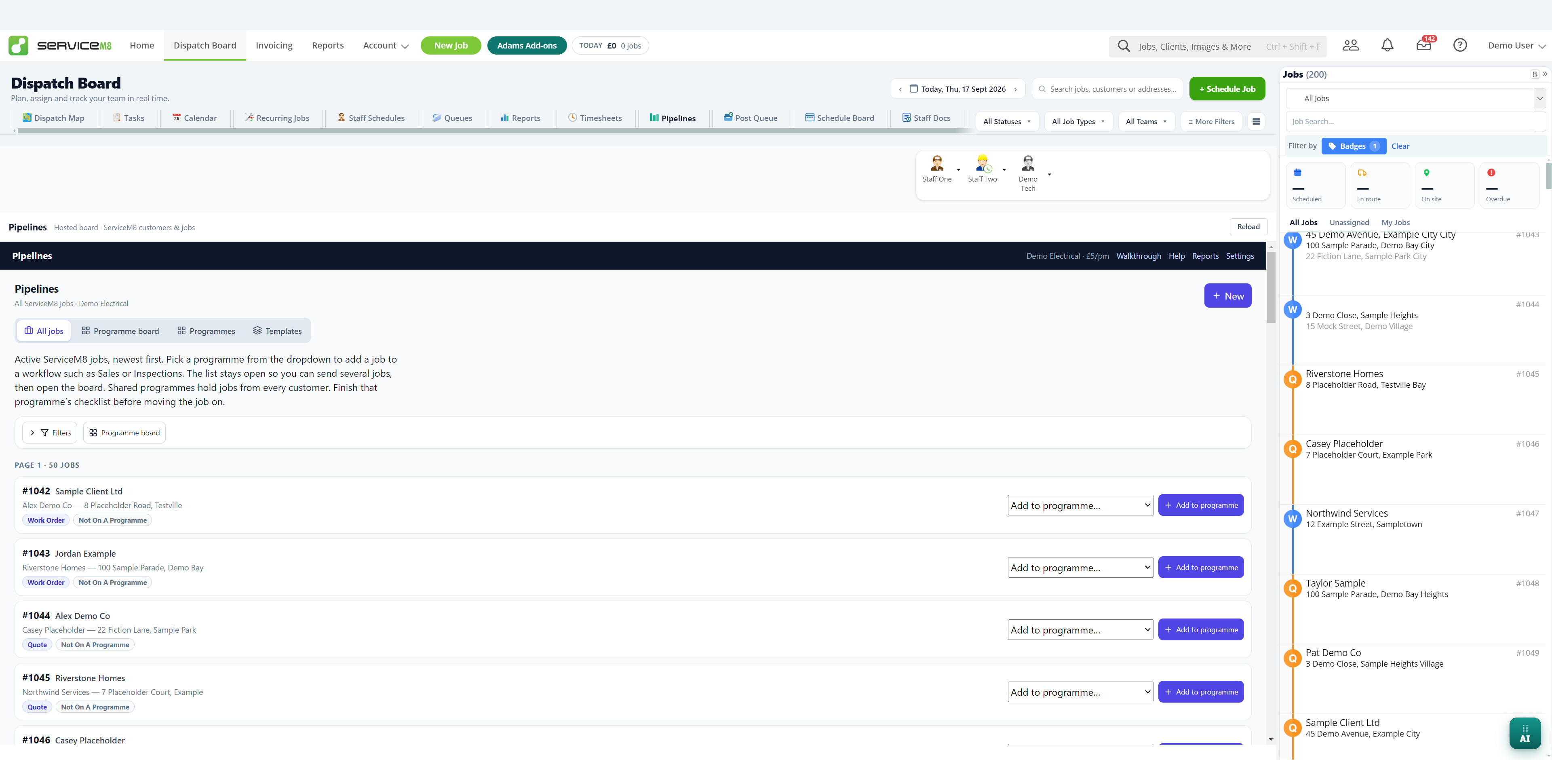Switch to the Programme board tab
The image size is (1552, 760).
120,331
